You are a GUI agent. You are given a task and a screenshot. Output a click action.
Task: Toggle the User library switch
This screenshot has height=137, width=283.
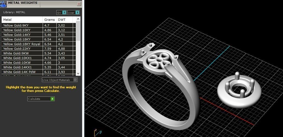(73, 13)
